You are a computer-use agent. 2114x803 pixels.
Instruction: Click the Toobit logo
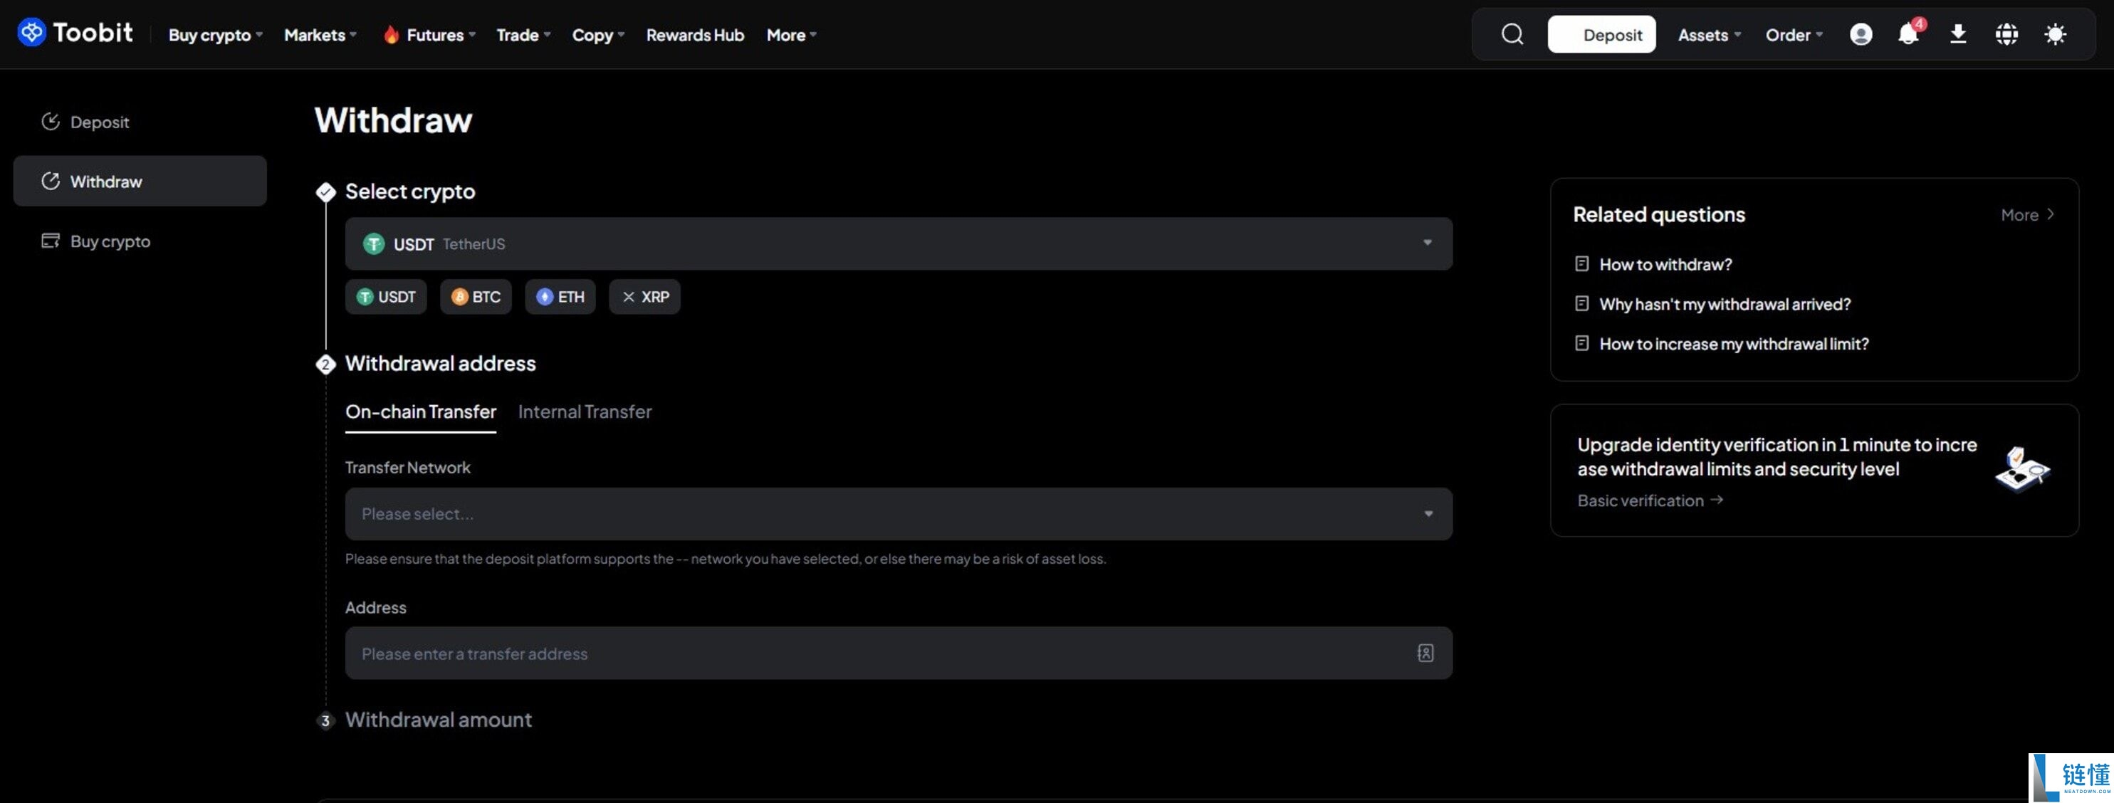tap(75, 33)
